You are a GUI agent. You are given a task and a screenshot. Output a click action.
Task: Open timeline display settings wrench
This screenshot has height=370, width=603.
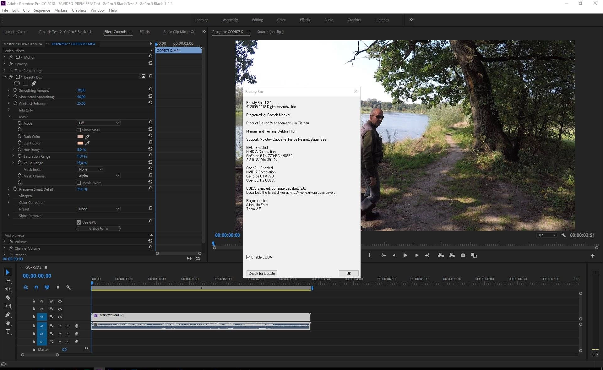pyautogui.click(x=68, y=287)
